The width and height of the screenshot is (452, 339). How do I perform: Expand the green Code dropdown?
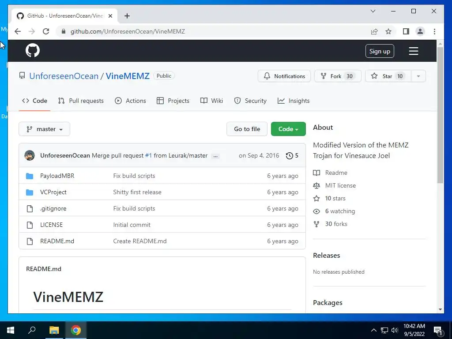[288, 129]
